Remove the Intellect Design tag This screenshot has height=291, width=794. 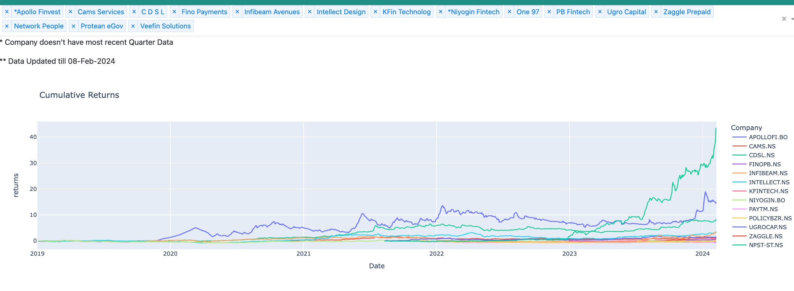pyautogui.click(x=310, y=12)
